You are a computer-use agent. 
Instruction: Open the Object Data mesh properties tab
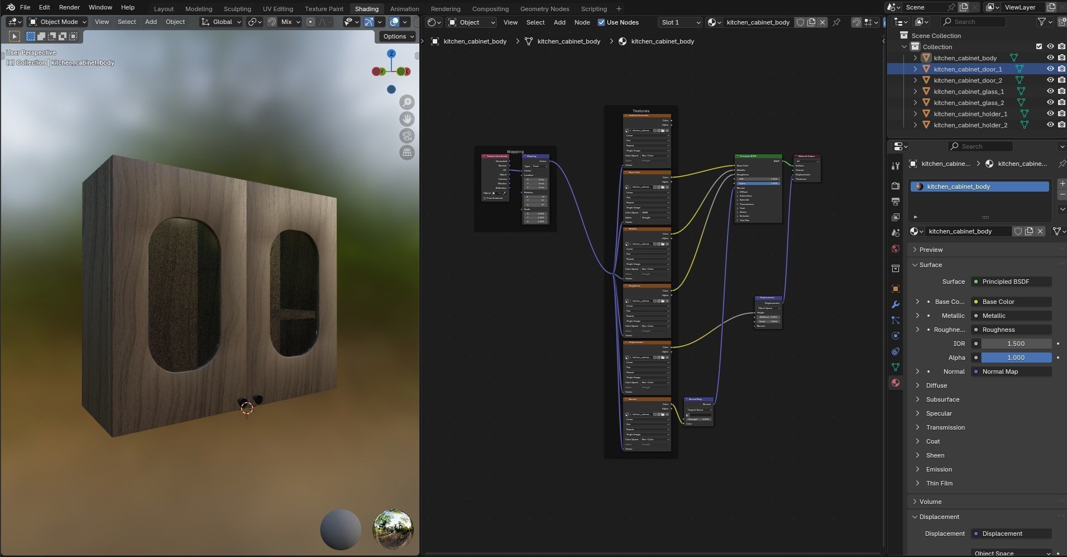[x=896, y=367]
